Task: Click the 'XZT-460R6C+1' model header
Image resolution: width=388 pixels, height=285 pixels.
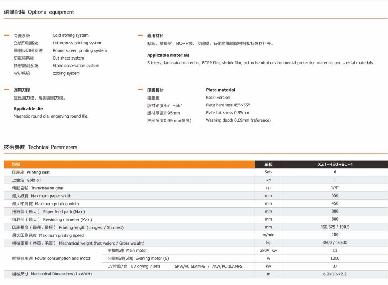Action: [335, 165]
